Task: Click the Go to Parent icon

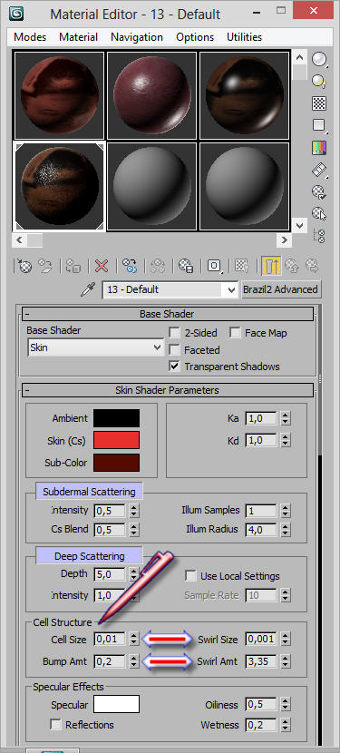Action: point(292,266)
